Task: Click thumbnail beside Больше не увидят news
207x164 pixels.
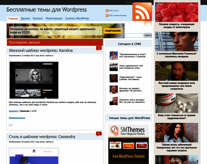Action: coord(114,90)
